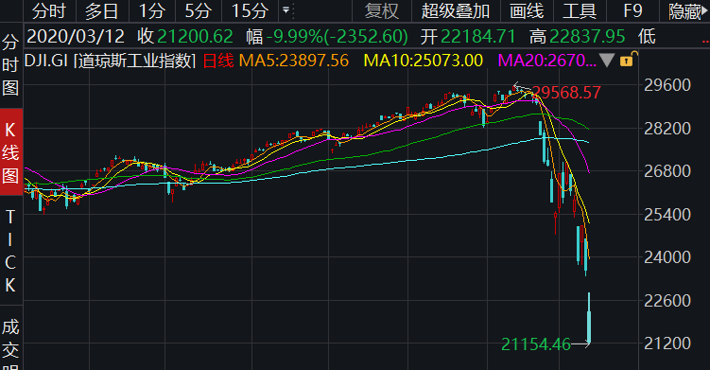Click the 21154.46 low price marker

pyautogui.click(x=536, y=344)
